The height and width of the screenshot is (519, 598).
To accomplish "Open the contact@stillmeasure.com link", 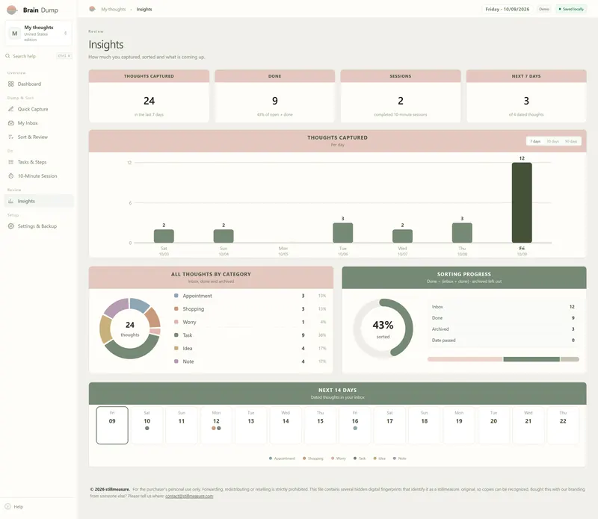I will (x=189, y=496).
